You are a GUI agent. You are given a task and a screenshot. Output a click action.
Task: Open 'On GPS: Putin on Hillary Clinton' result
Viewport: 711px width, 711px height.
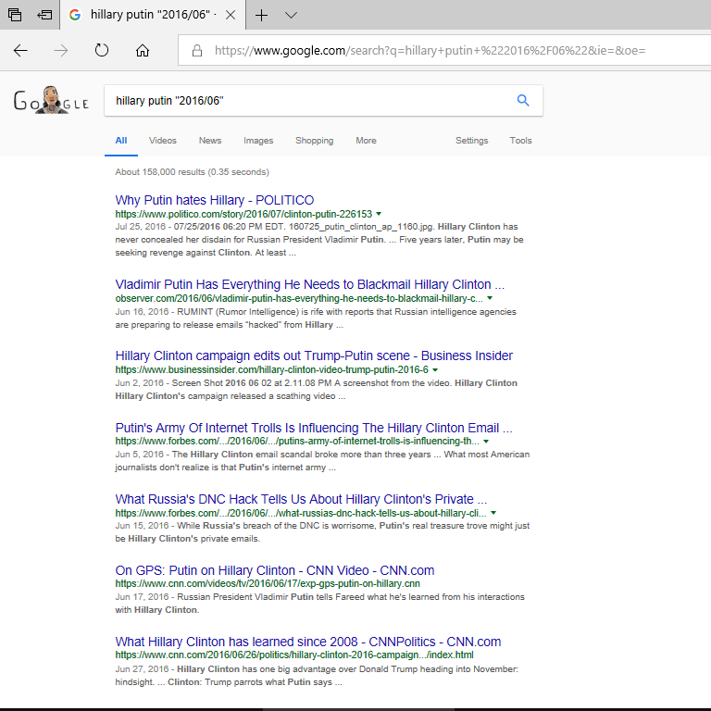[x=275, y=570]
